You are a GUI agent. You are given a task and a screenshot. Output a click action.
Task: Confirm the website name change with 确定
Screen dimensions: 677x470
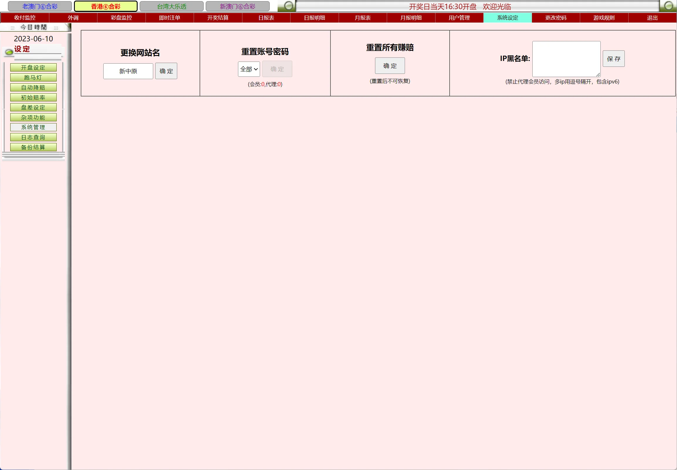(166, 71)
